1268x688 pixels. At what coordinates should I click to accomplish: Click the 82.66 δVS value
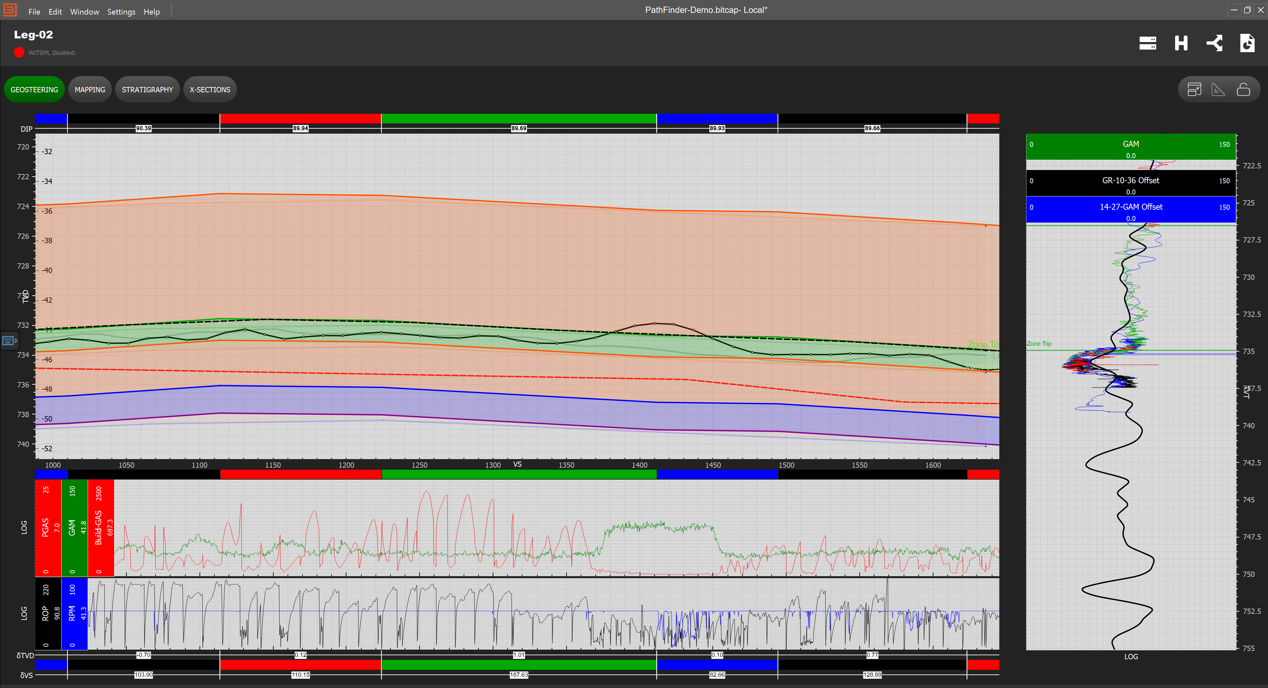717,675
